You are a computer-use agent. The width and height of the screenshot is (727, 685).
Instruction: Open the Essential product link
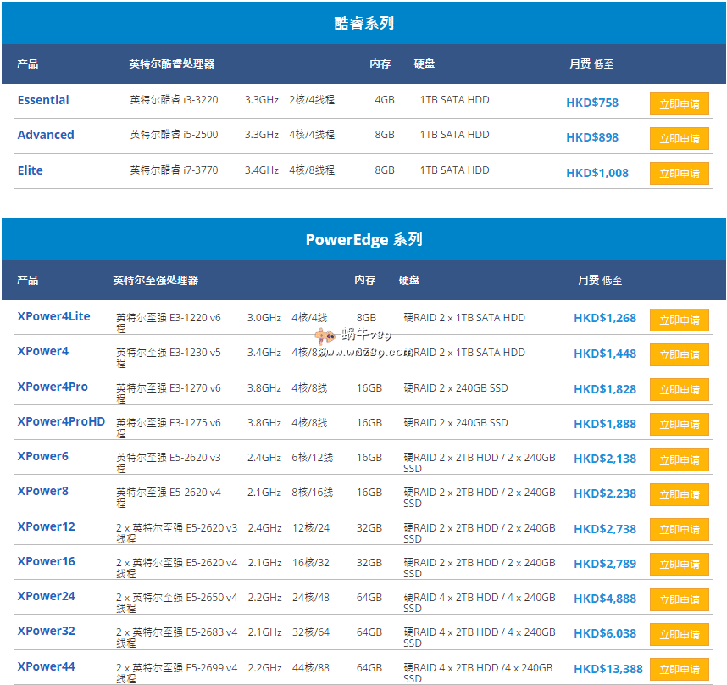pos(43,100)
